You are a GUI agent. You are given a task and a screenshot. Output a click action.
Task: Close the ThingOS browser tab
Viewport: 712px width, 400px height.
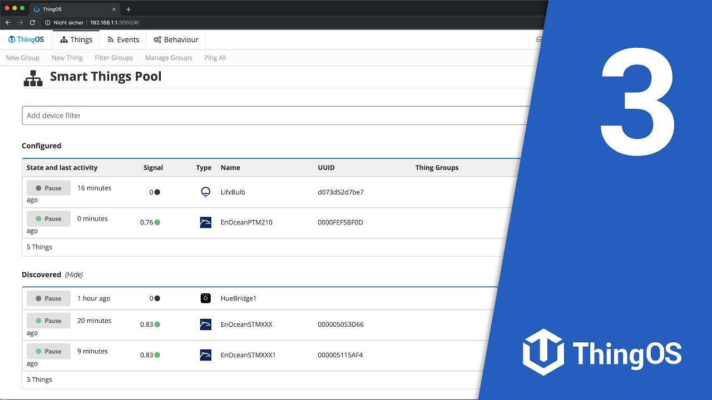point(113,9)
